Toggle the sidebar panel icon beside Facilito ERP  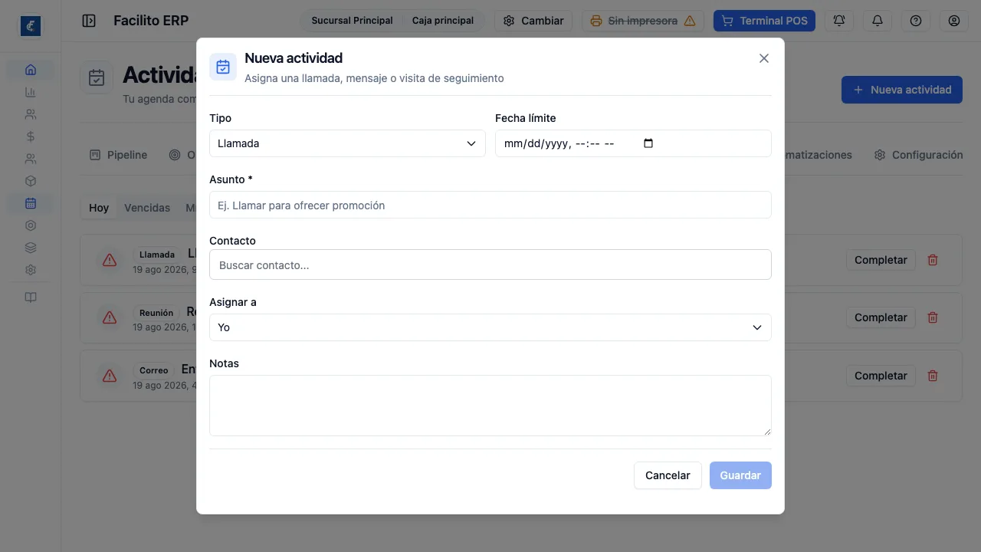pyautogui.click(x=89, y=21)
